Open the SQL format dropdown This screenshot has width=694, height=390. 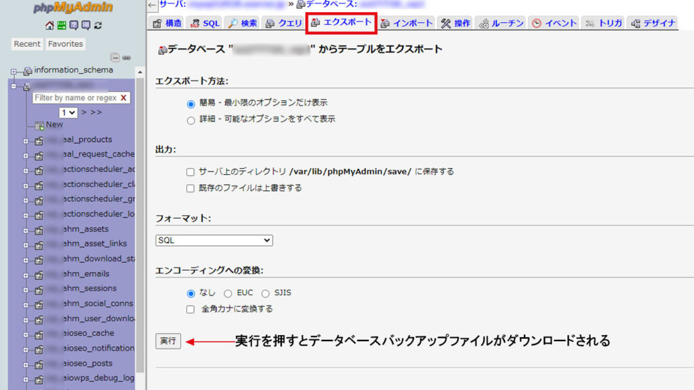click(214, 240)
